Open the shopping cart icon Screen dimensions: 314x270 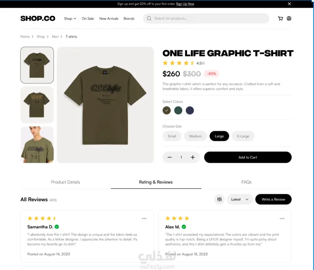click(x=280, y=18)
